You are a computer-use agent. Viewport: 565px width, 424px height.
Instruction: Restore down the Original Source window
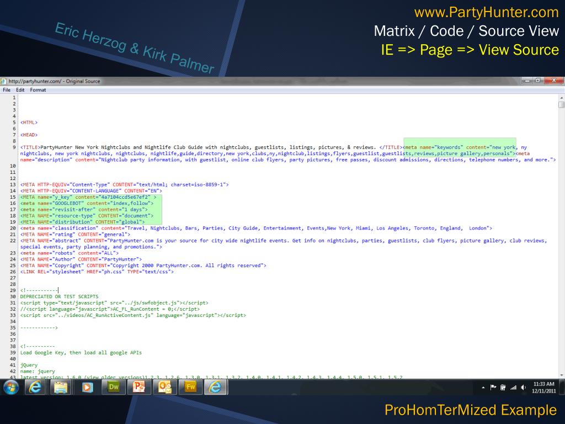pos(538,81)
